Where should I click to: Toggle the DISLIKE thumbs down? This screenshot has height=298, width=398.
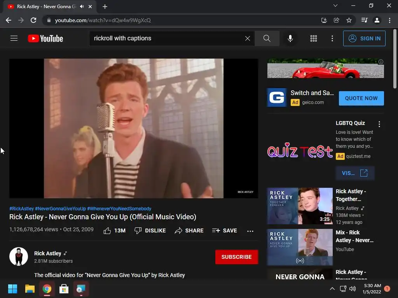point(150,230)
